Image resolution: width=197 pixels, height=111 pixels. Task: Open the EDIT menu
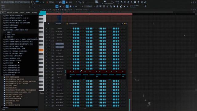pos(5,2)
